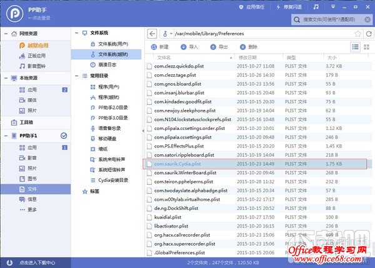Select libactivator.plist file

pyautogui.click(x=259, y=226)
